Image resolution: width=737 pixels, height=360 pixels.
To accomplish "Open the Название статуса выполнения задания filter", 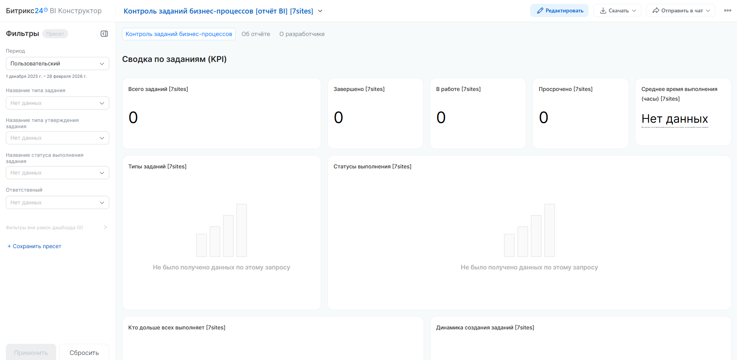I will (57, 173).
